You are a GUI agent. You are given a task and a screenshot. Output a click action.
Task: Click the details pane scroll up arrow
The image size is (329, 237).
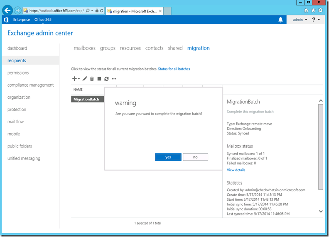pos(321,101)
